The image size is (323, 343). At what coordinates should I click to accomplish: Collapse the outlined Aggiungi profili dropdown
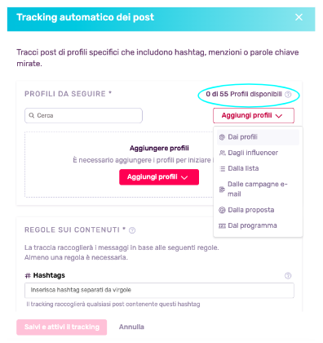(x=254, y=116)
